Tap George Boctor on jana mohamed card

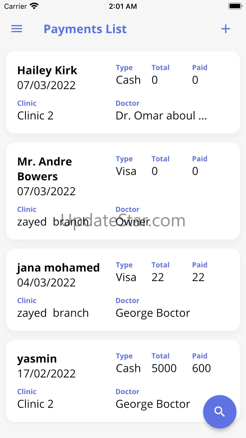pos(153,313)
